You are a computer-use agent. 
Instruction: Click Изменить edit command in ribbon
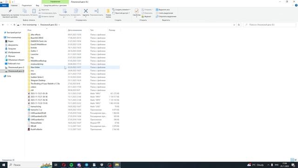(147, 13)
